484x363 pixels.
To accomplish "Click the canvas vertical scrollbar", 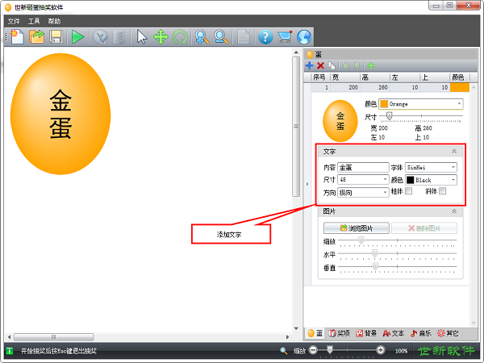I will click(296, 127).
